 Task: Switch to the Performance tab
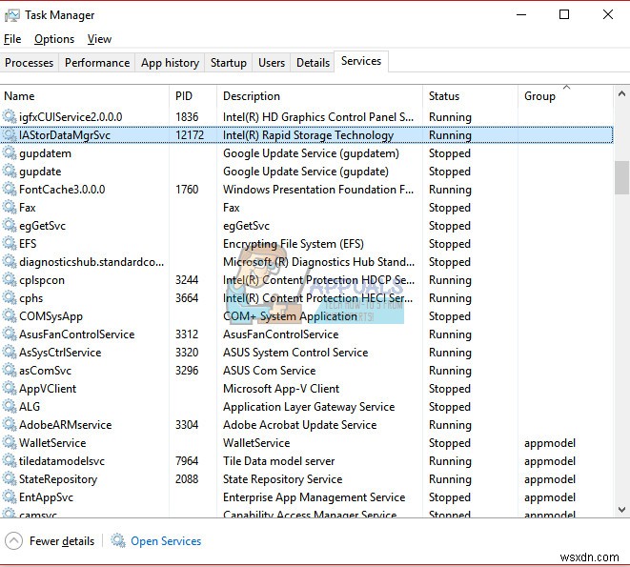tap(97, 63)
